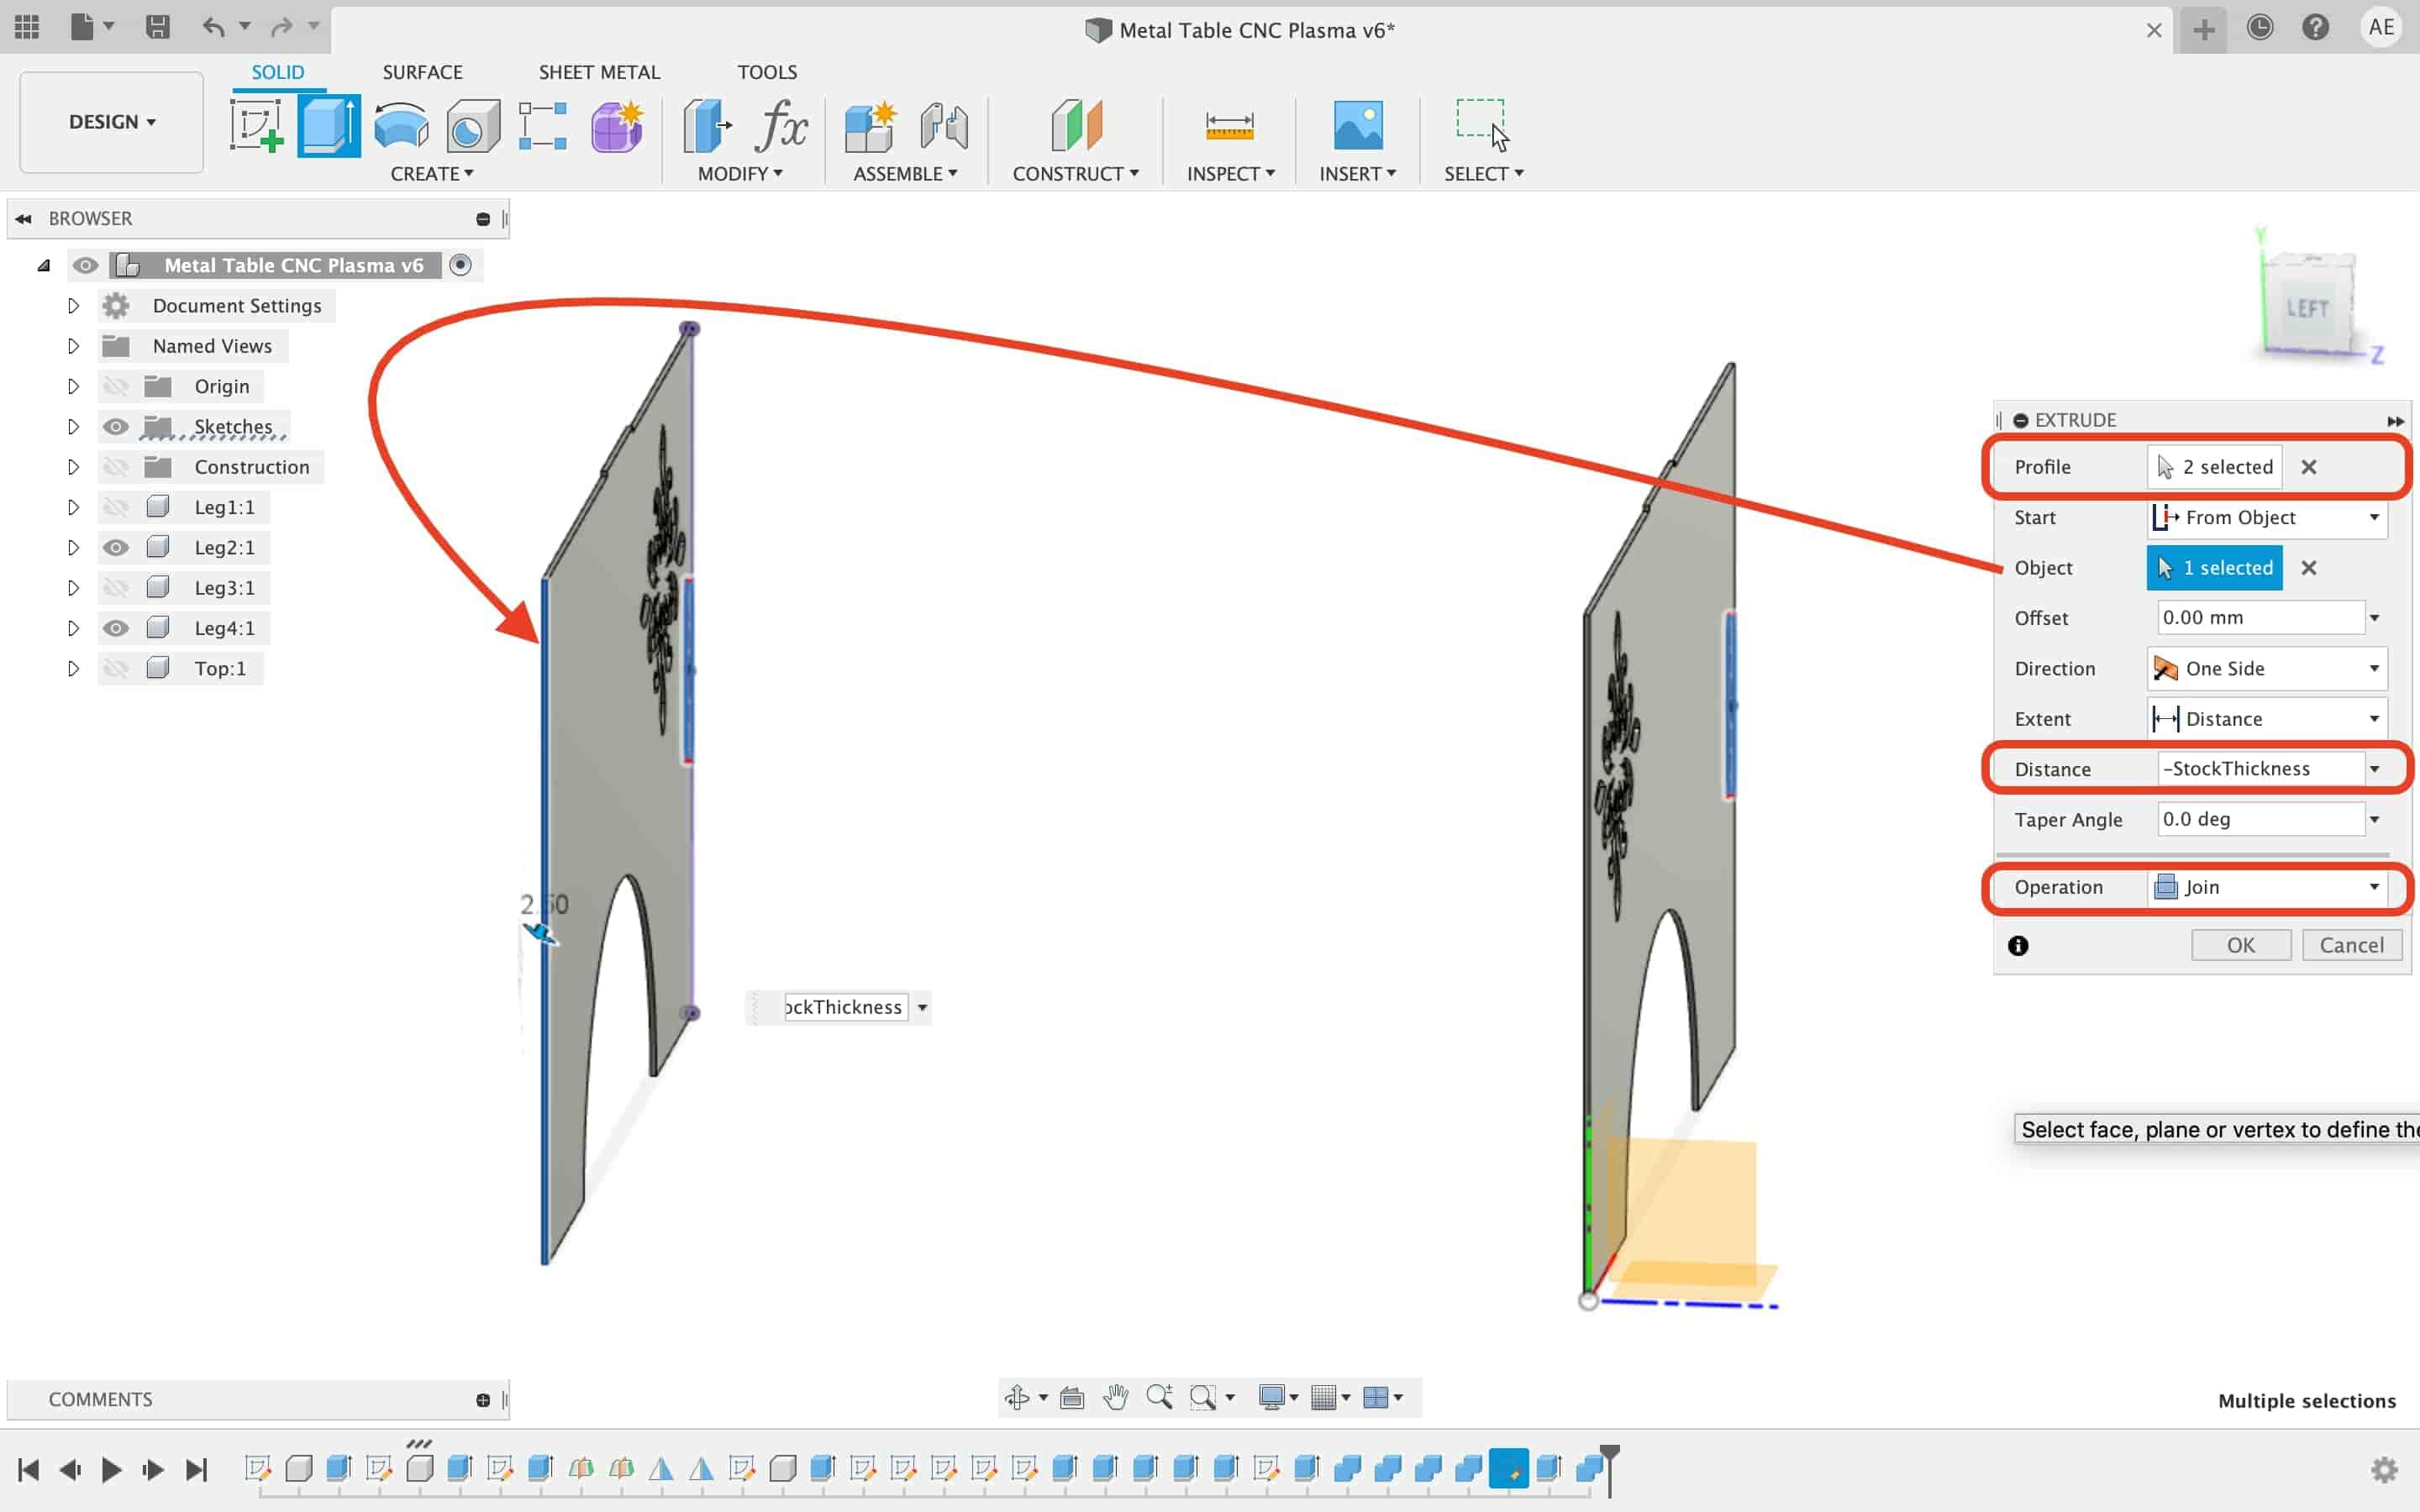This screenshot has height=1512, width=2420.
Task: Open the DESIGN workspace dropdown
Action: click(x=111, y=122)
